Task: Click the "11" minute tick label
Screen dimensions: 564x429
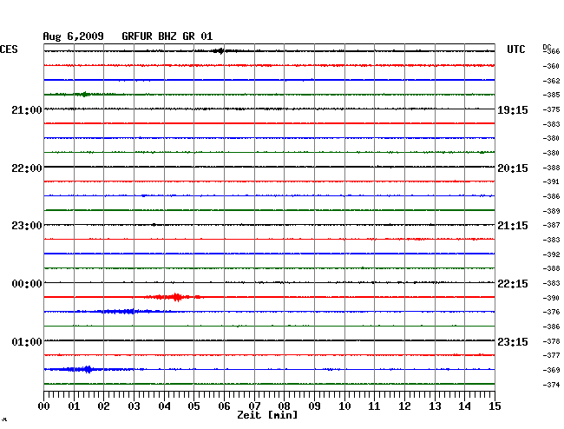Action: tap(374, 406)
